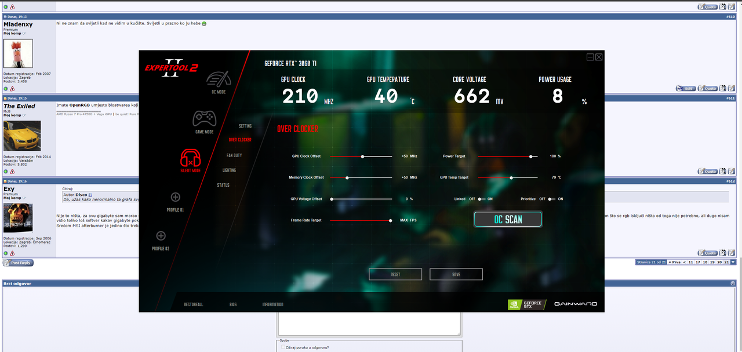Quote post #610 by Mladenxy

[x=708, y=89]
